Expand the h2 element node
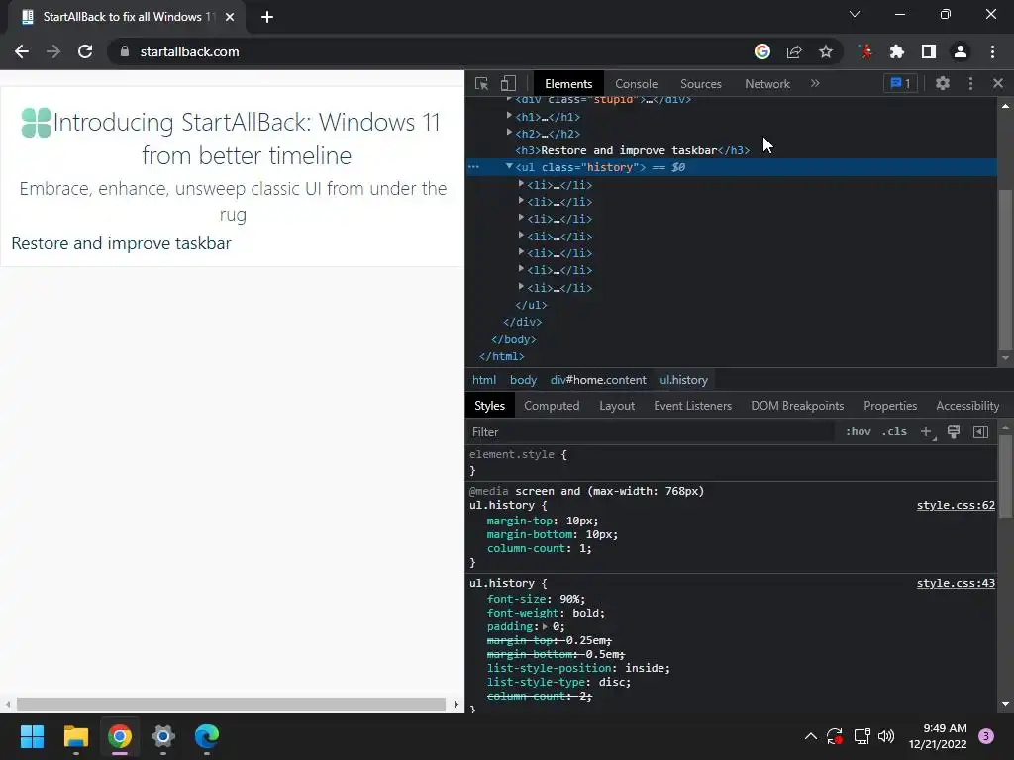 pyautogui.click(x=510, y=133)
